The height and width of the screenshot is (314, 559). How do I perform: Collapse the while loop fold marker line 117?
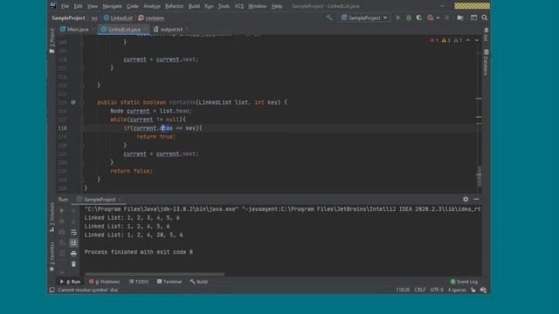[x=81, y=119]
